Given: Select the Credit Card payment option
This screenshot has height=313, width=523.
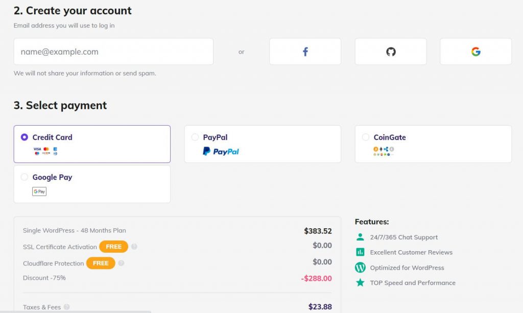Looking at the screenshot, I should tap(23, 137).
